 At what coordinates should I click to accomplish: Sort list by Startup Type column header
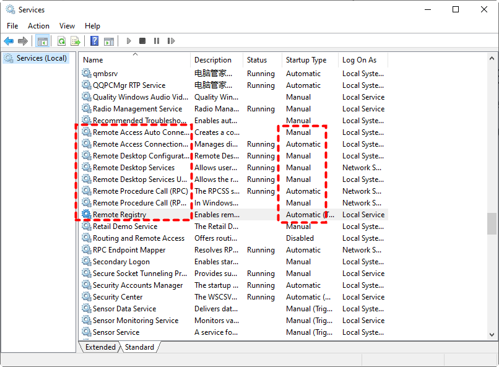[x=306, y=60]
